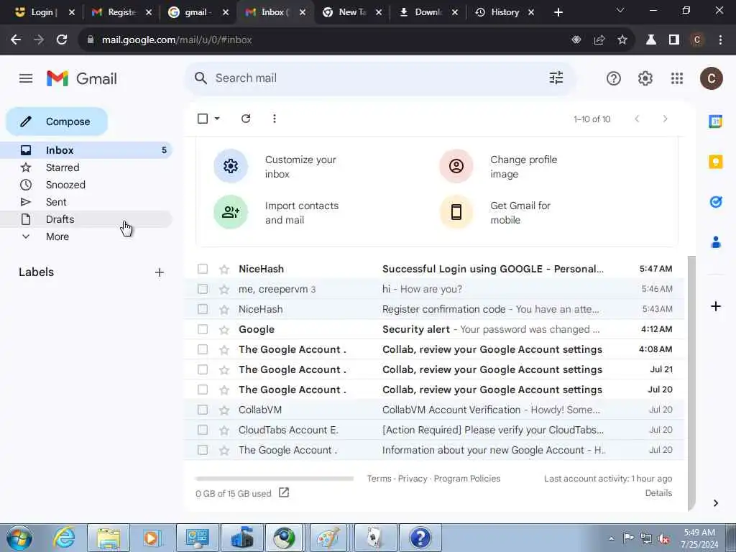This screenshot has width=736, height=552.
Task: Switch to the Login browser tab
Action: 45,12
